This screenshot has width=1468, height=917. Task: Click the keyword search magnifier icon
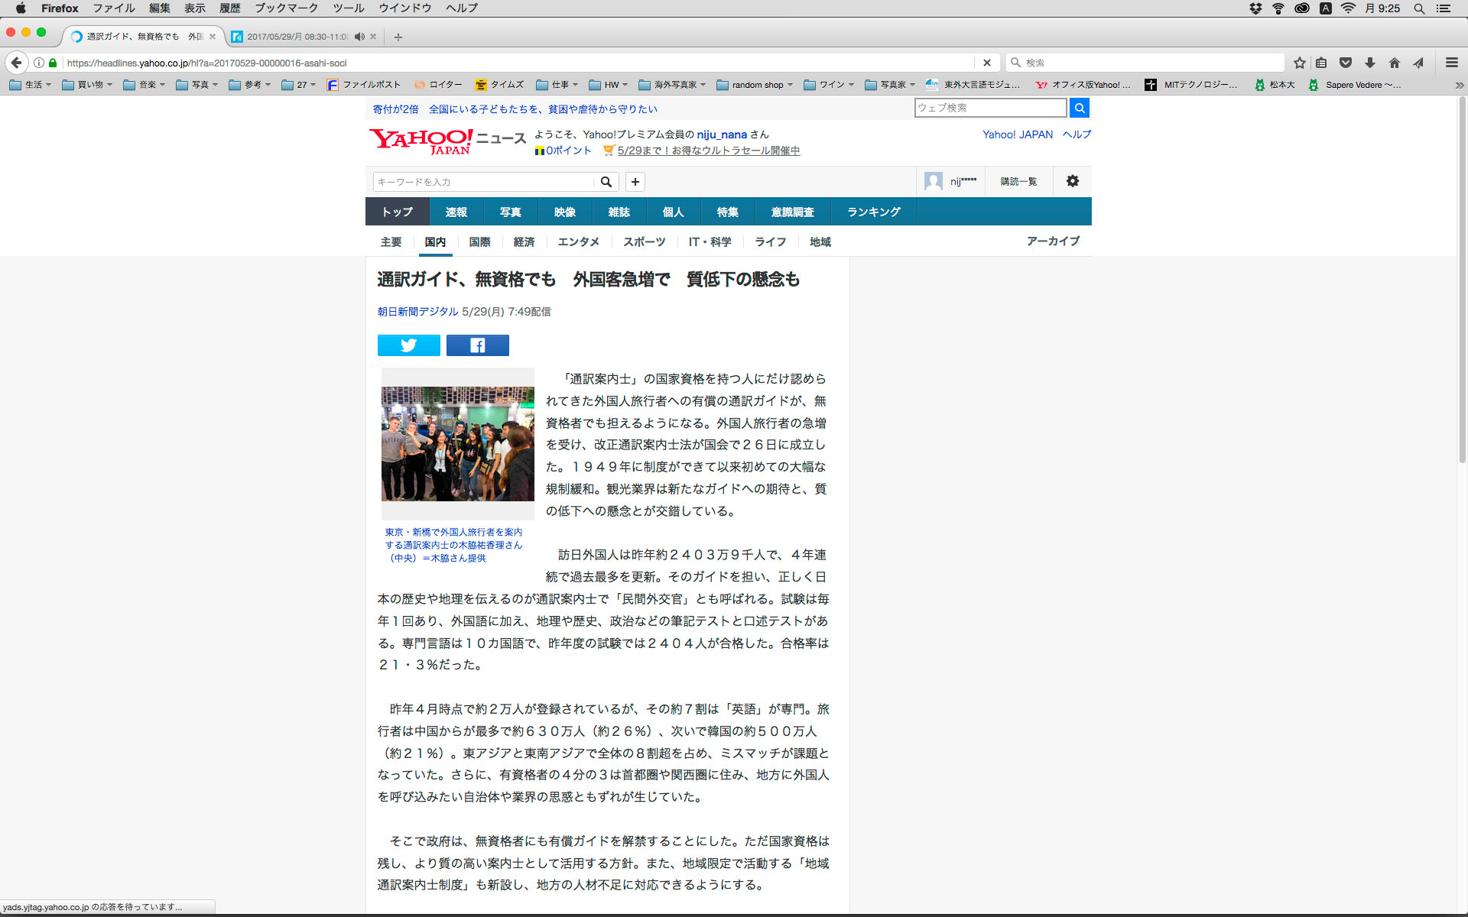[606, 182]
